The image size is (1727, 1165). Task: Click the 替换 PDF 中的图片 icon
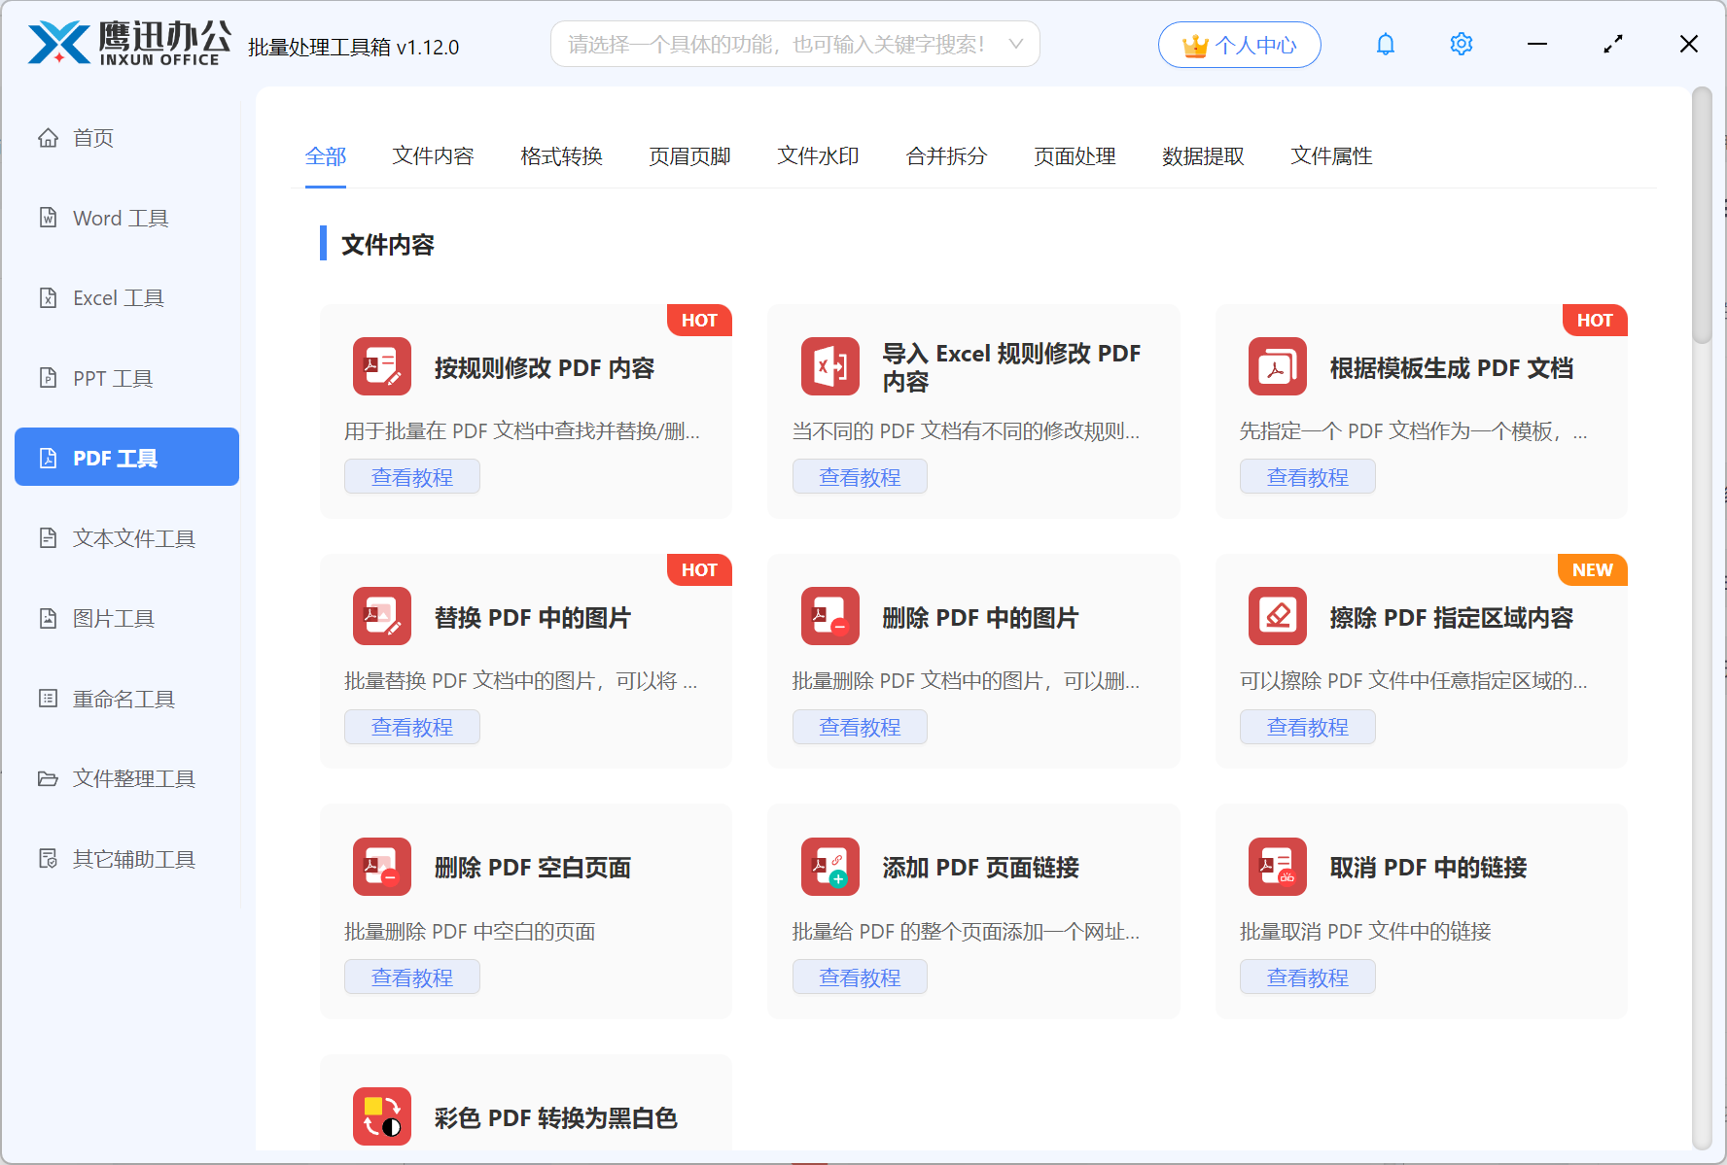click(382, 616)
